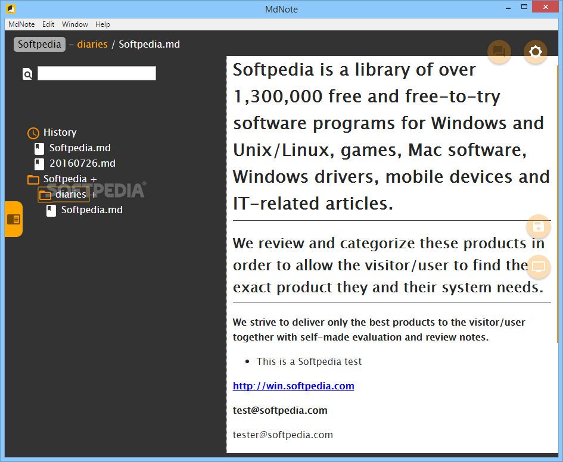
Task: Minimize the MdNote window
Action: click(508, 8)
